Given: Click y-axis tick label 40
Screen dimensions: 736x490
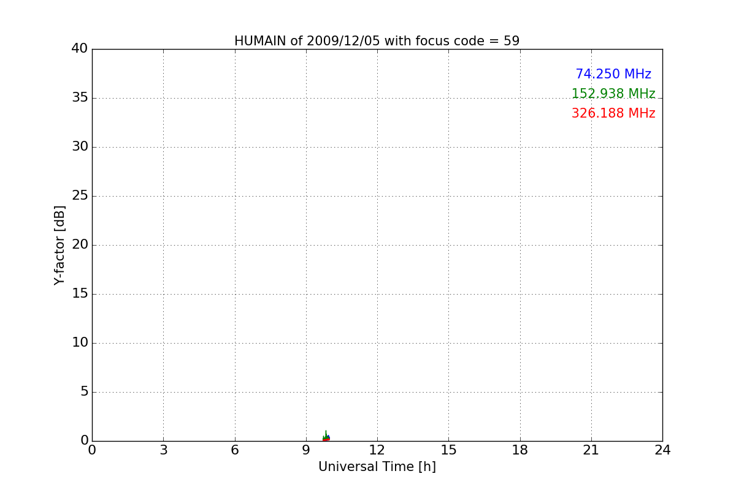Looking at the screenshot, I should coord(80,48).
